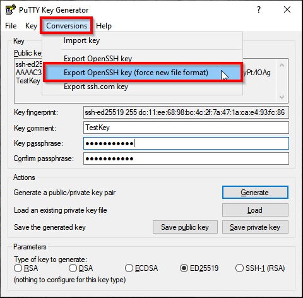Click 'Type of key to generate:' label

[50, 259]
